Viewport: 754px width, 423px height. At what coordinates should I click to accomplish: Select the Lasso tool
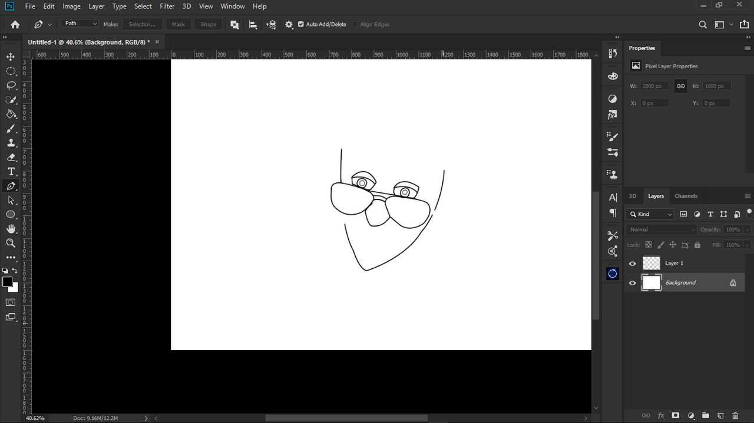pyautogui.click(x=11, y=85)
